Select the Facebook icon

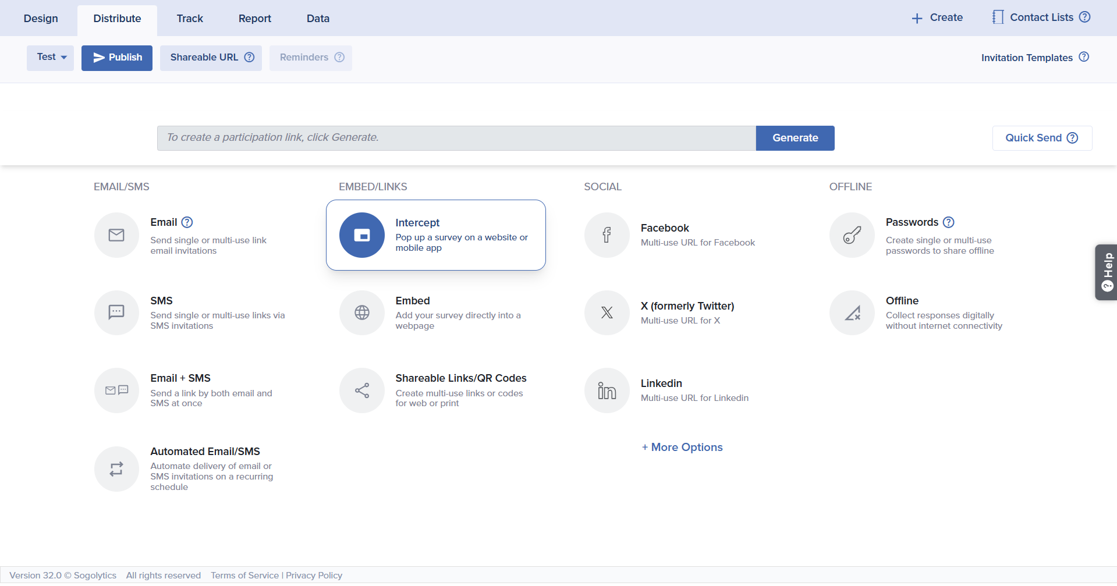click(x=607, y=235)
